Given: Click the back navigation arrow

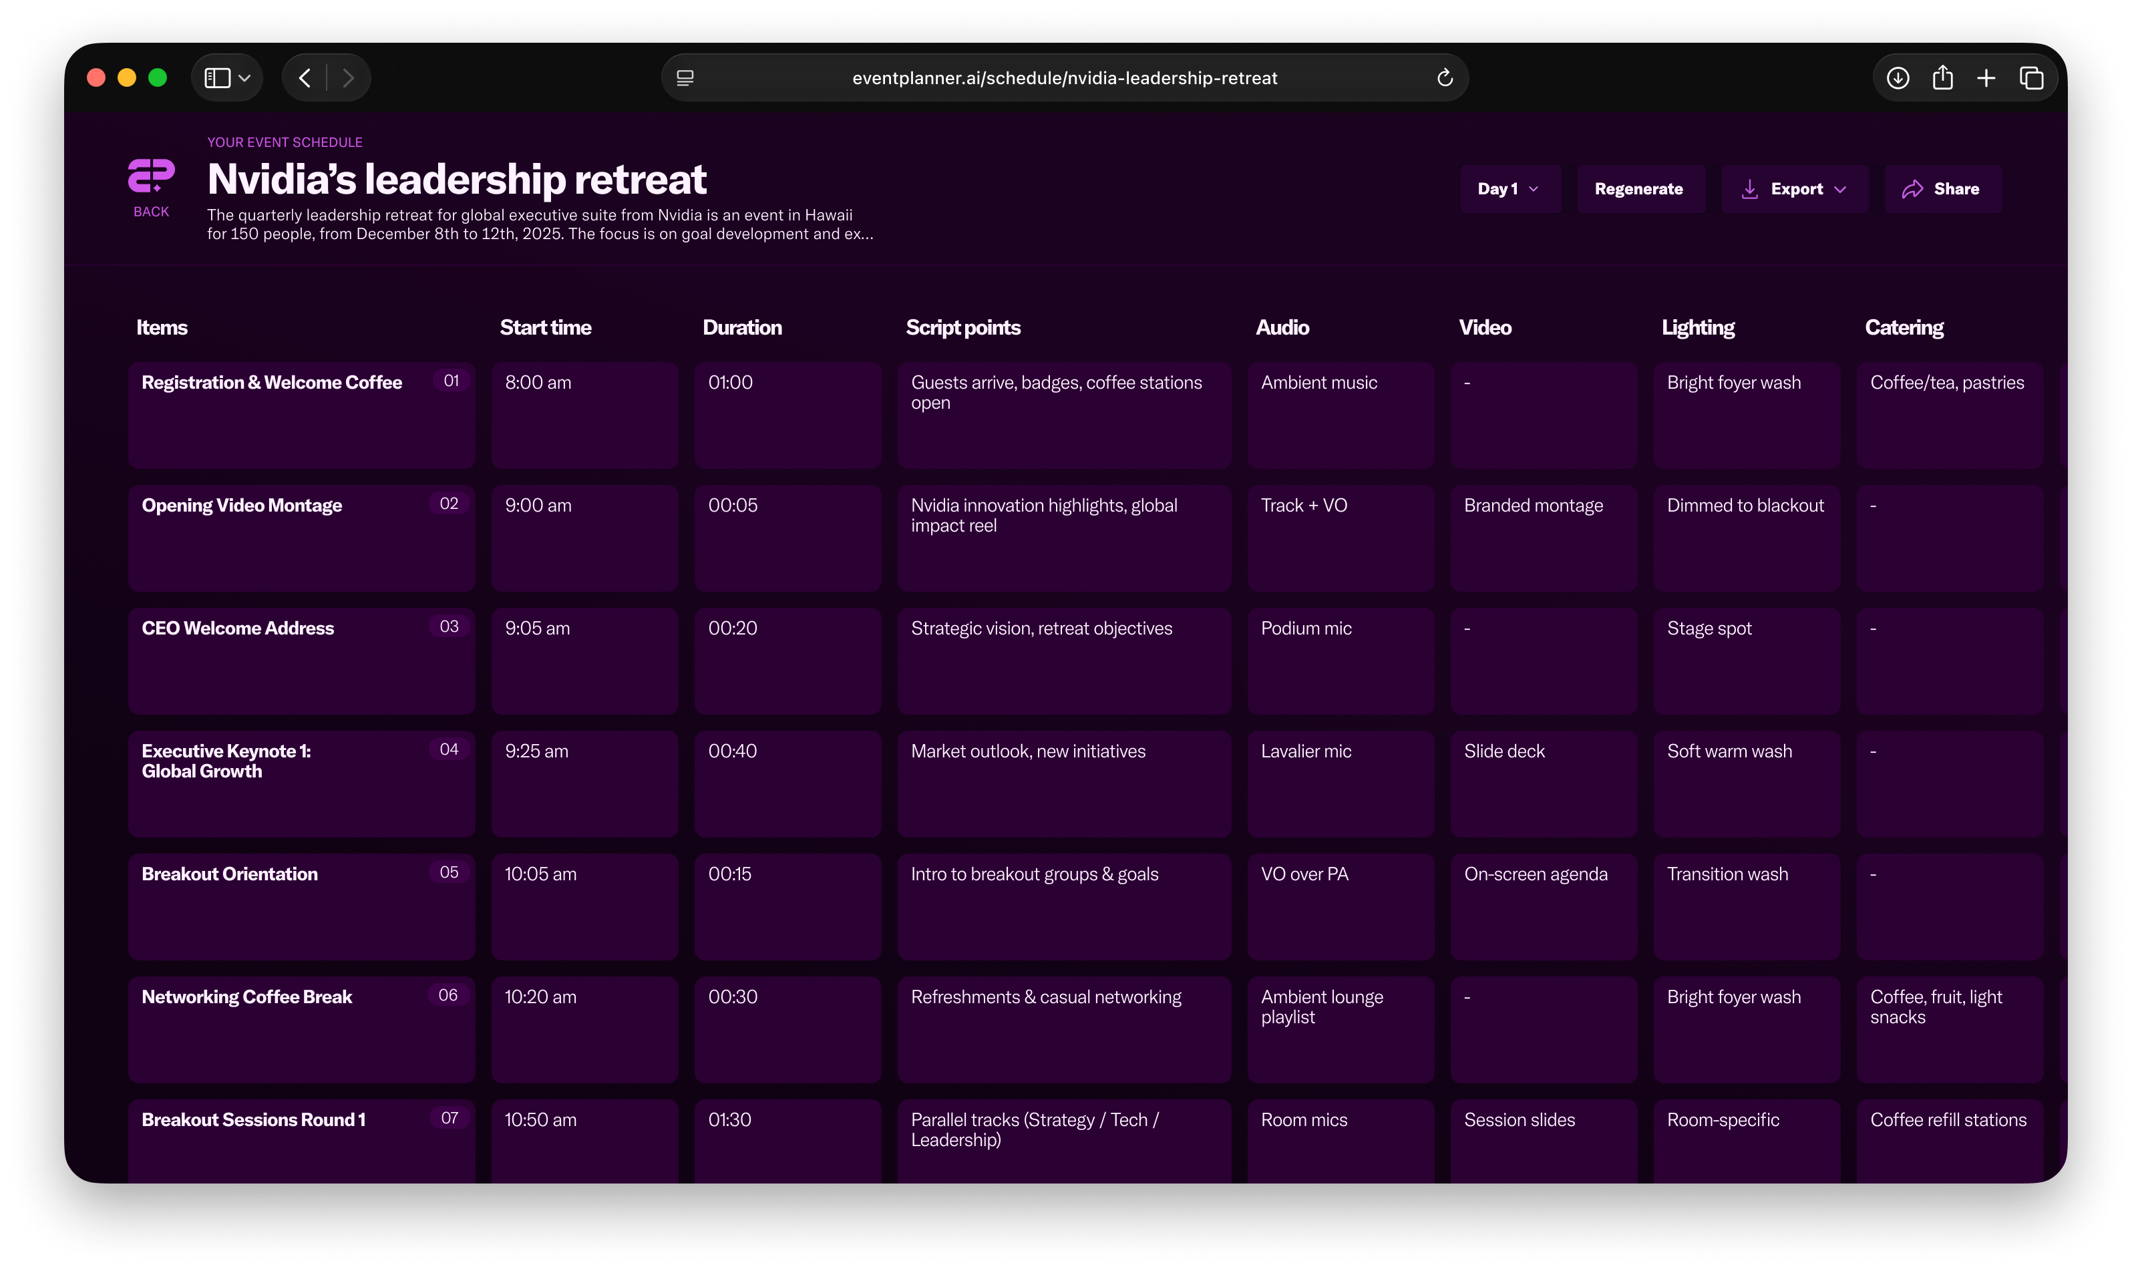Looking at the screenshot, I should 305,77.
